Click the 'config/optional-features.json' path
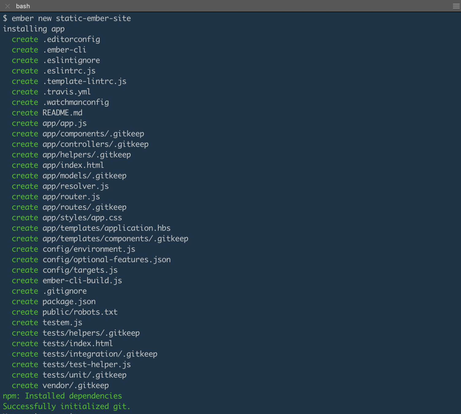The height and width of the screenshot is (414, 461). [107, 259]
